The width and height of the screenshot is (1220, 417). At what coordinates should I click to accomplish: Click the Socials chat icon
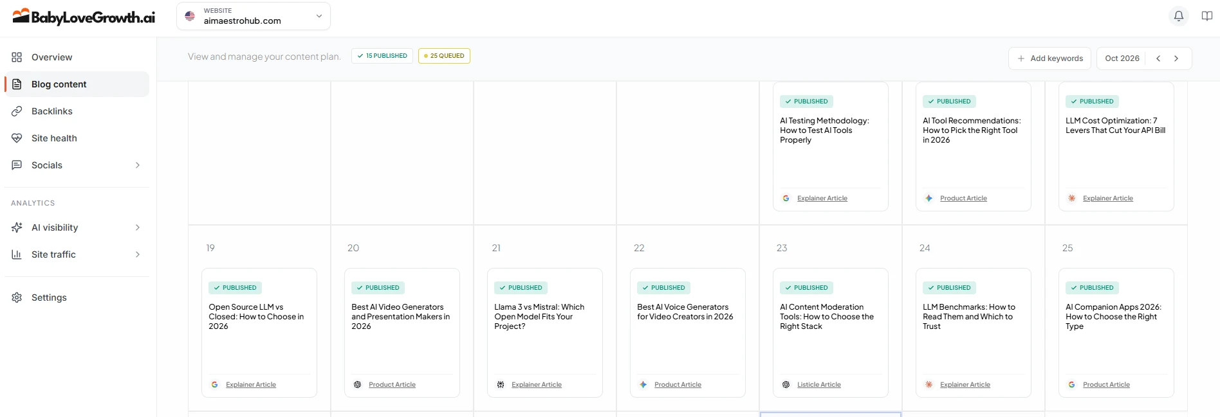click(x=17, y=165)
